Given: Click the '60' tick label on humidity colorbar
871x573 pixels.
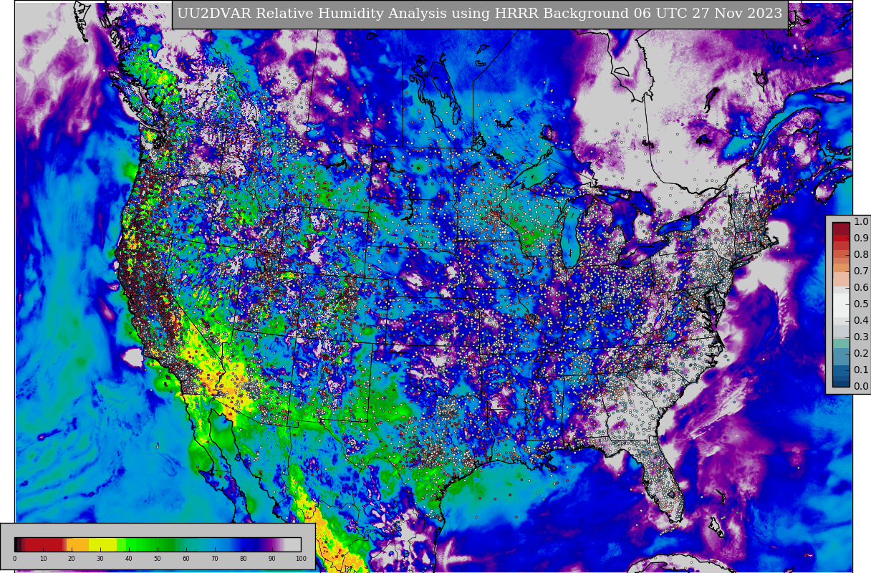Looking at the screenshot, I should (186, 558).
